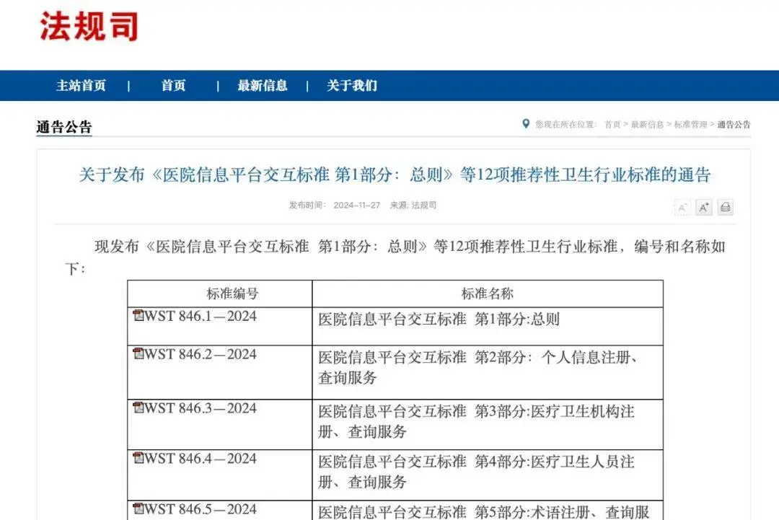The image size is (779, 520).
Task: Click the 法规司 site logo
Action: tap(89, 26)
